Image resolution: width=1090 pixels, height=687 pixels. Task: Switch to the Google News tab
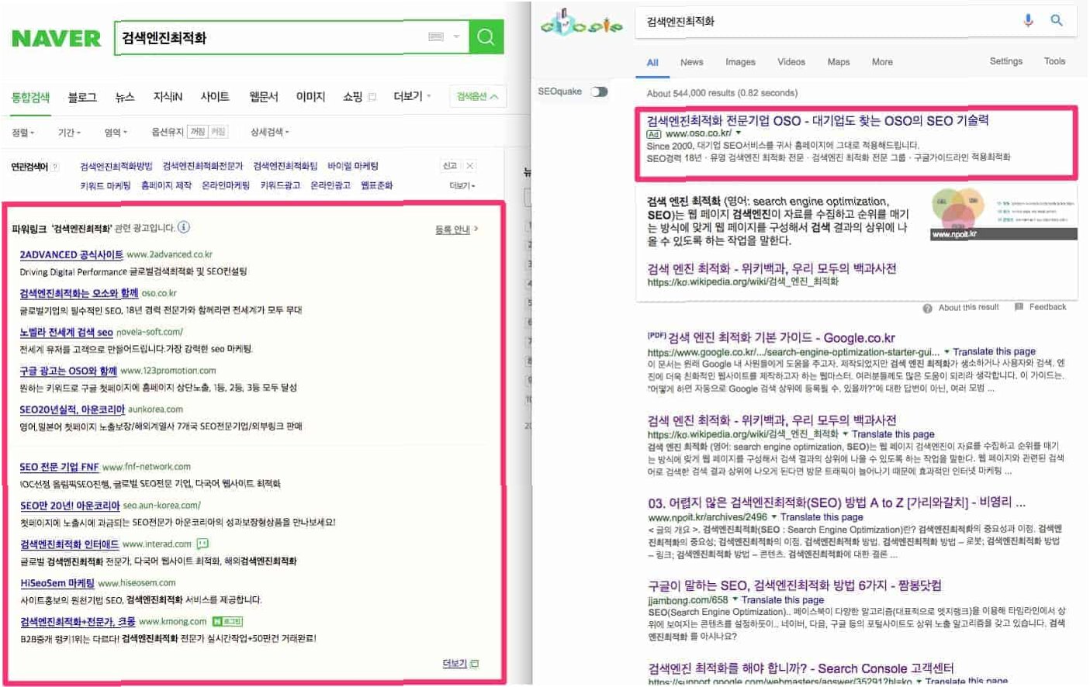point(691,62)
